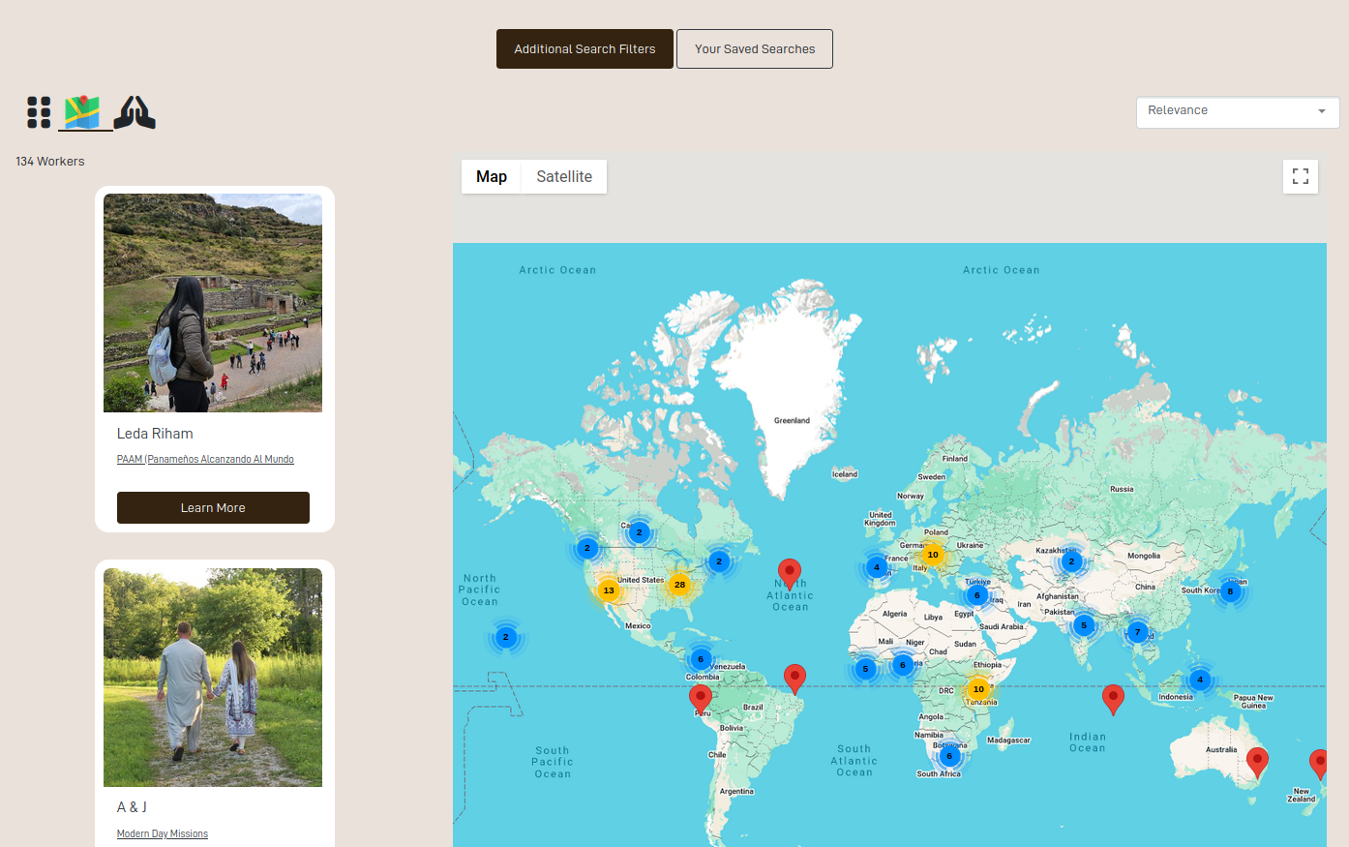Select the red pin in Indian Ocean
The width and height of the screenshot is (1349, 847).
(x=1113, y=698)
